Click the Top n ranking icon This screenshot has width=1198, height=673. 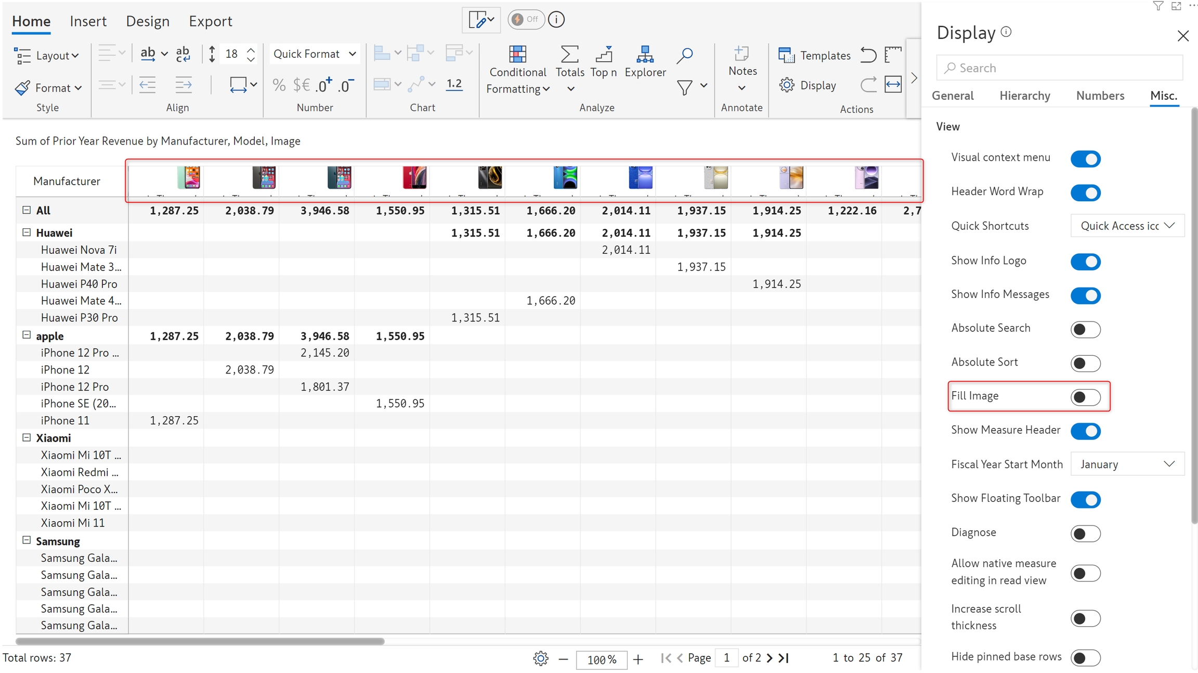[x=604, y=54]
